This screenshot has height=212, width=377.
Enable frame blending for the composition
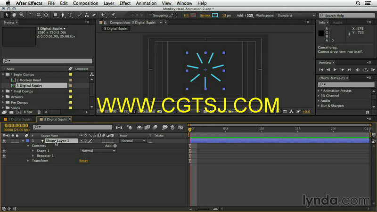click(x=147, y=127)
